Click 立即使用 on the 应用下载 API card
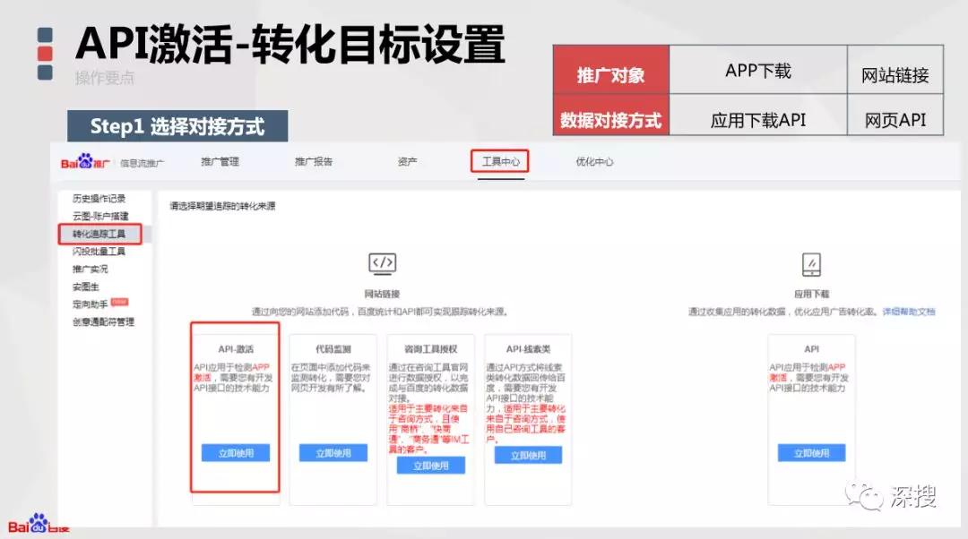Viewport: 968px width, 539px height. [x=811, y=453]
